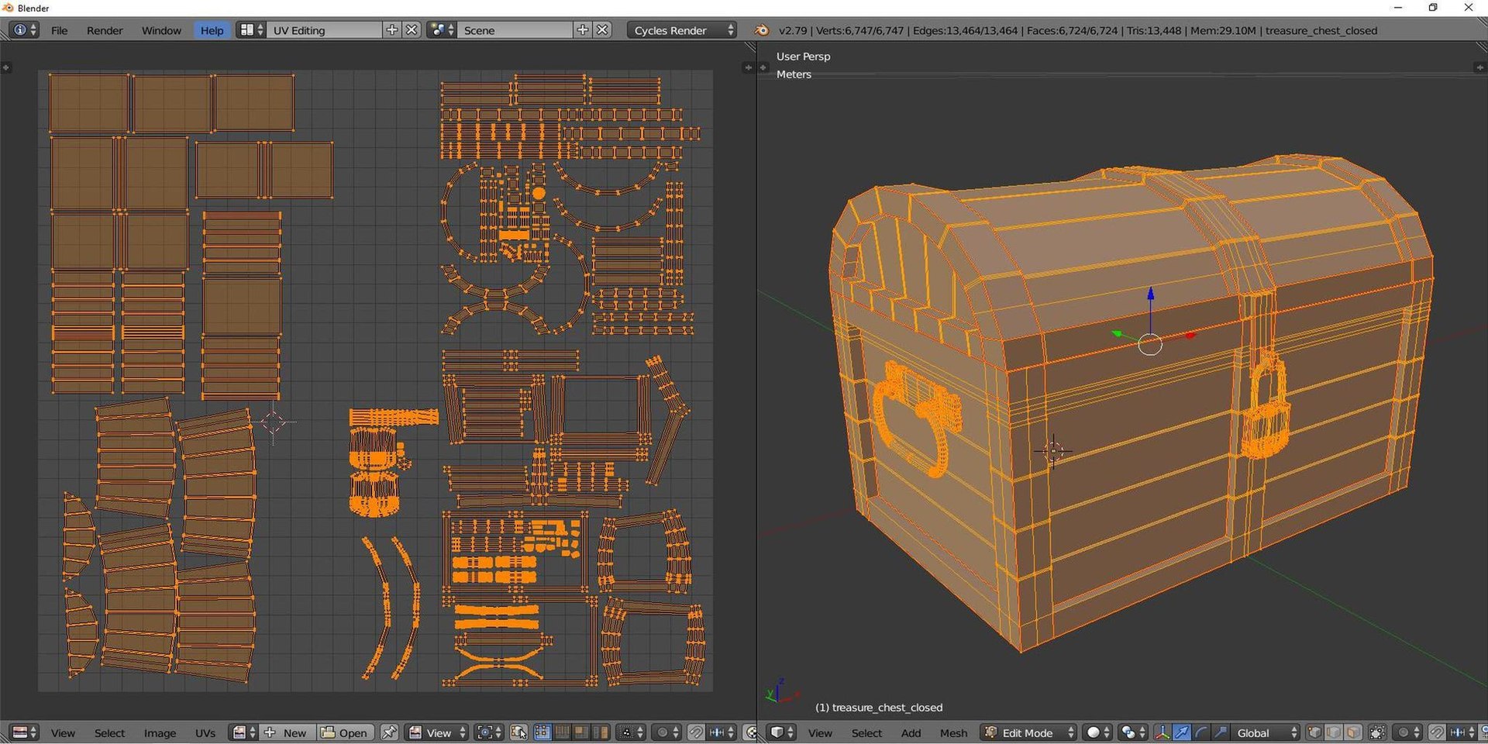Open the Render menu

105,30
